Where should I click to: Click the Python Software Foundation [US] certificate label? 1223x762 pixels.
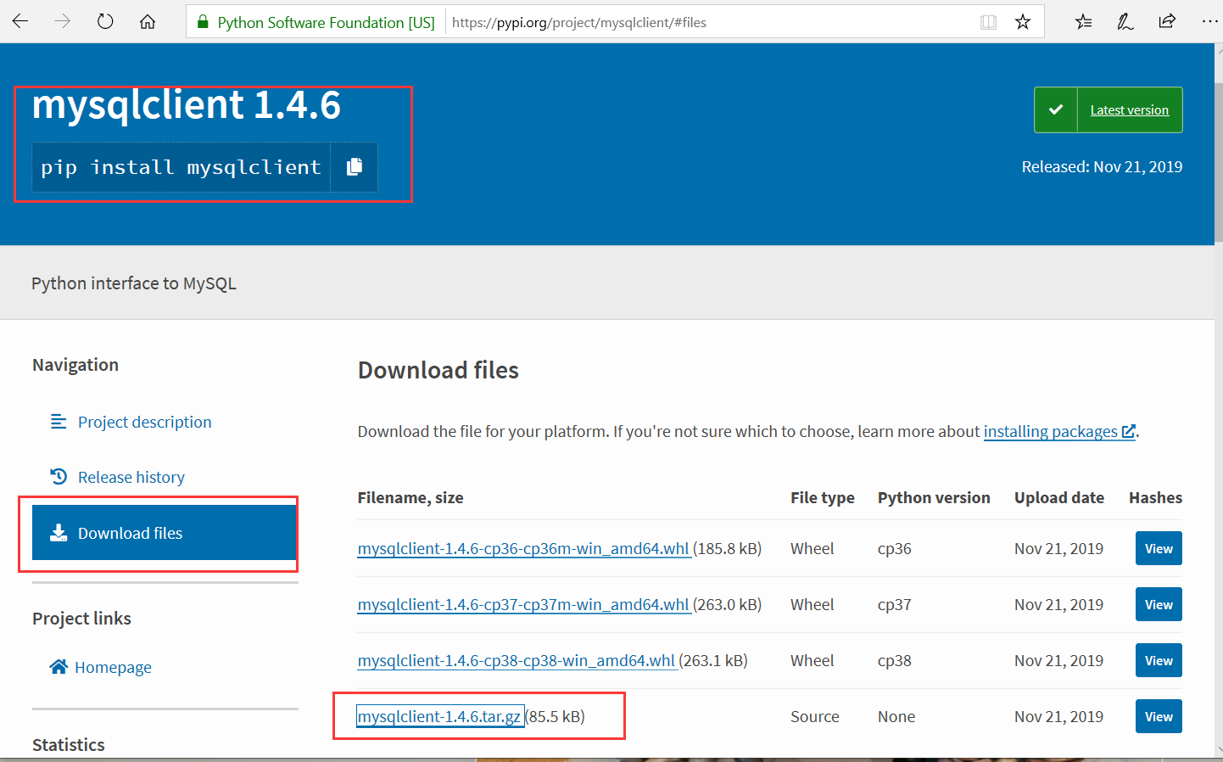[326, 22]
